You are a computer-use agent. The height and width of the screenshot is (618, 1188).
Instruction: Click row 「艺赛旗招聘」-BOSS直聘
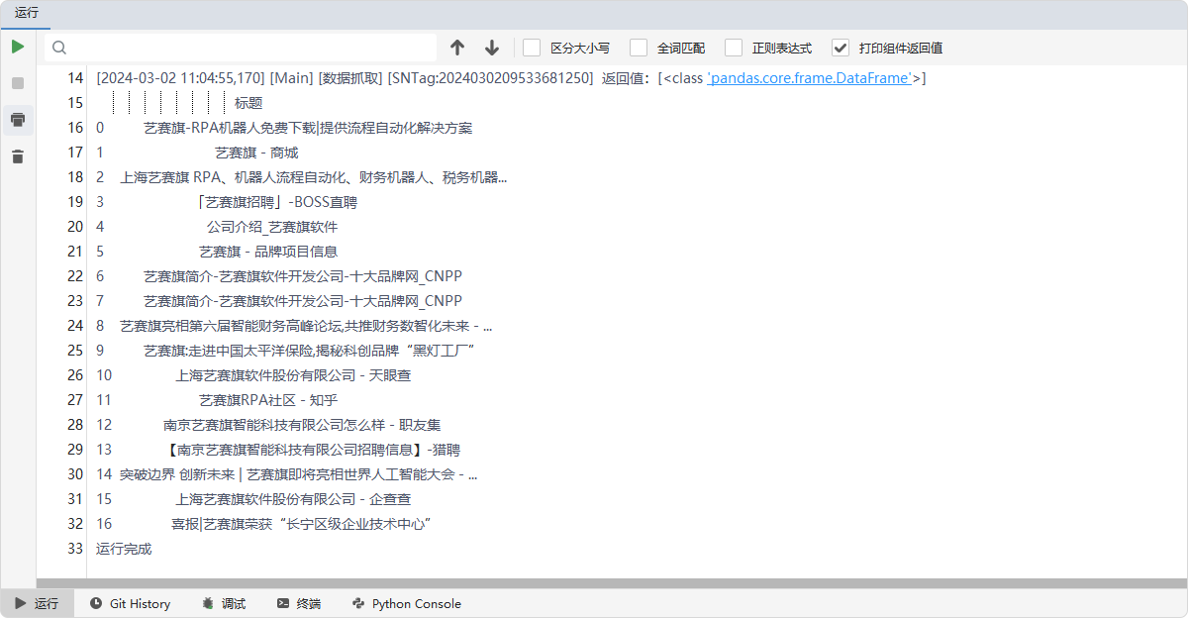[x=278, y=202]
